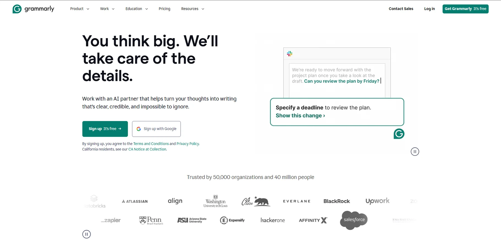
Task: Click the Affinity X logo
Action: click(x=313, y=220)
